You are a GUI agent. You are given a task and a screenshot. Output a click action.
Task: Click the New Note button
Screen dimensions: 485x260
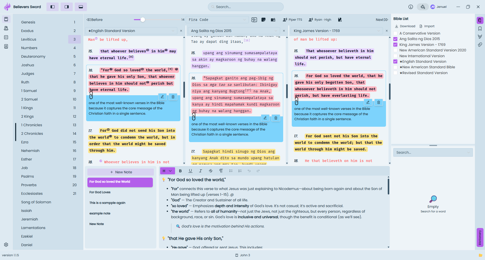click(x=121, y=172)
